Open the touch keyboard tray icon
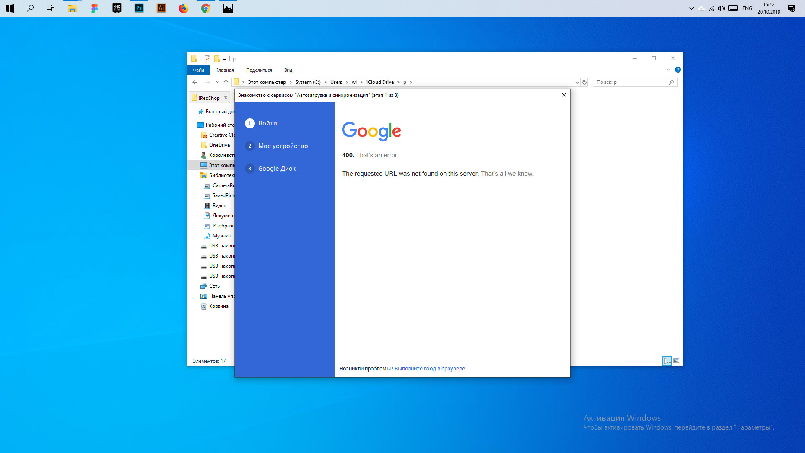The width and height of the screenshot is (805, 453). [x=733, y=8]
